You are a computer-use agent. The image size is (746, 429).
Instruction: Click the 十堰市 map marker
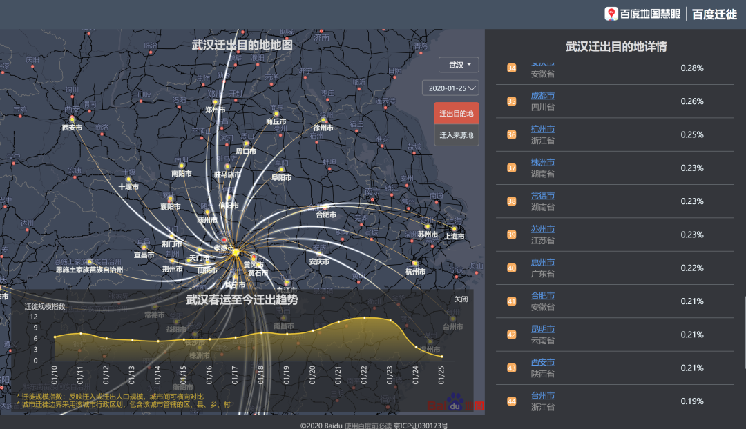[x=128, y=179]
